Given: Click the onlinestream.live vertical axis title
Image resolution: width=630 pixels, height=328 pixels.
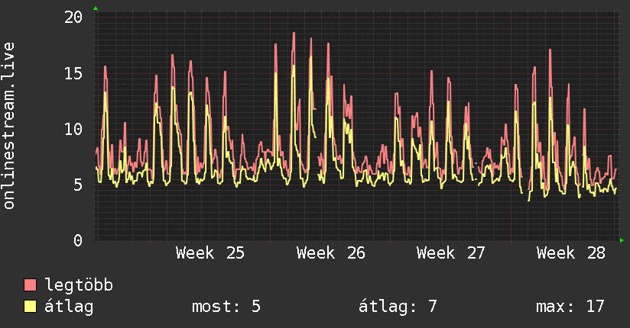Looking at the screenshot, I should [8, 126].
